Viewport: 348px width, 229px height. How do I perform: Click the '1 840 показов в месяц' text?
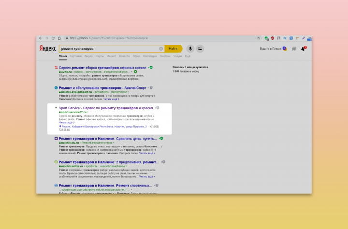coord(186,72)
